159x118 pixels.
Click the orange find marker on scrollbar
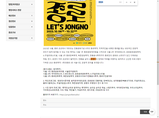tap(158, 62)
